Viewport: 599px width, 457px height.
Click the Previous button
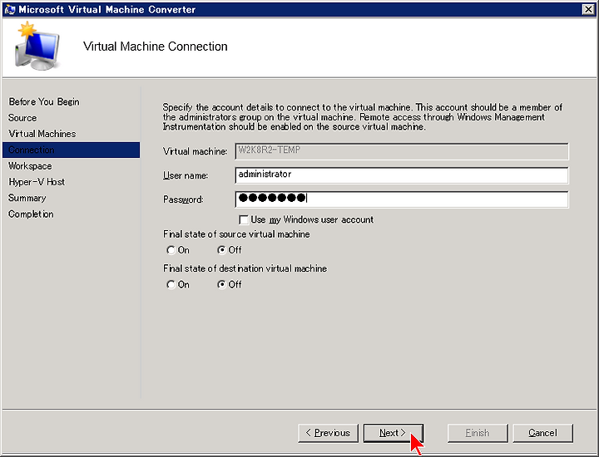coord(328,433)
